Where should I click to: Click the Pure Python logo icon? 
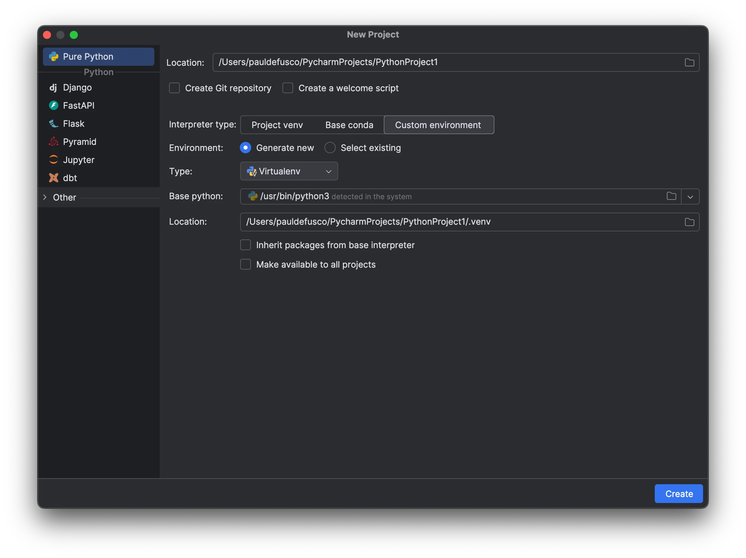pyautogui.click(x=54, y=57)
